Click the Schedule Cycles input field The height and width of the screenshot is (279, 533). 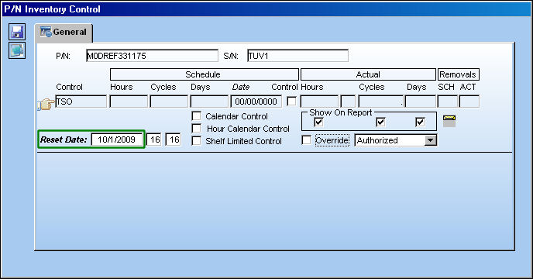click(x=169, y=102)
